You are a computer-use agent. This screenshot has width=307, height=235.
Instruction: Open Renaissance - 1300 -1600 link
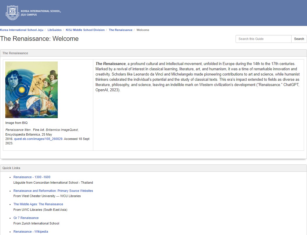(x=32, y=177)
